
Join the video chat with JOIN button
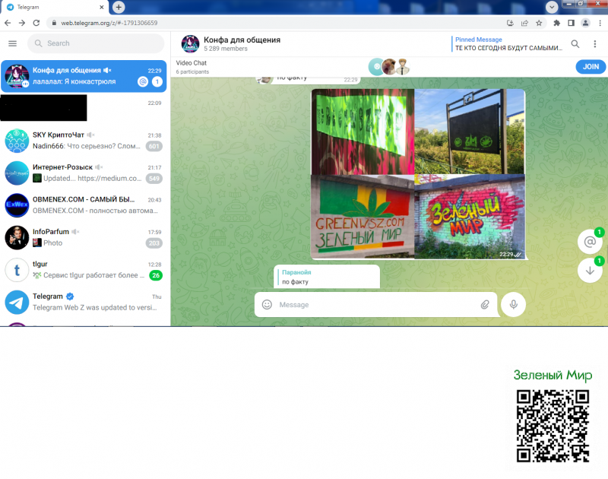591,67
